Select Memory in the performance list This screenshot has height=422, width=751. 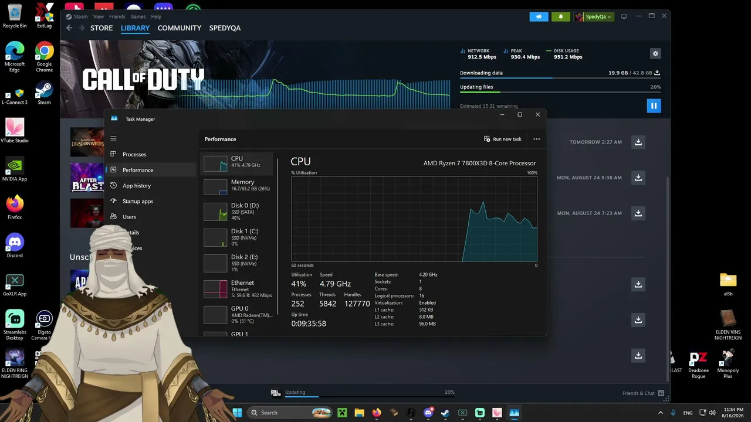tap(238, 186)
